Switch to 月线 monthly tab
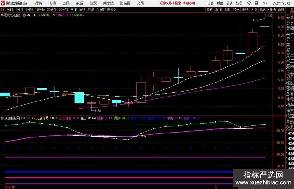Viewport: 294px width, 189px height. (91, 10)
